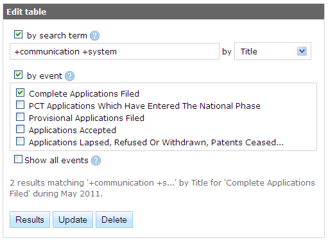This screenshot has height=240, width=328.
Task: Open the search field 'Title' combo box
Action: click(273, 51)
